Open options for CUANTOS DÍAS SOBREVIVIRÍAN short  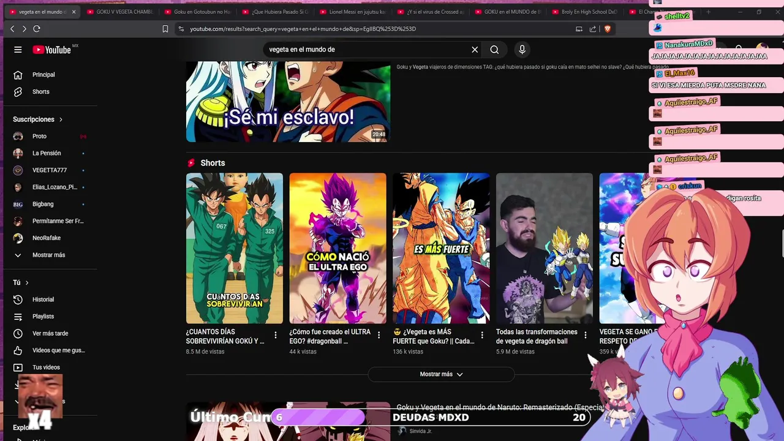coord(276,335)
